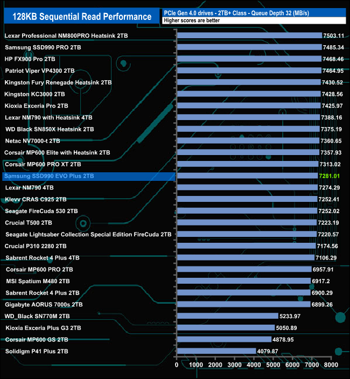Click the value 5233.97
Viewport: 350px width, 379px height.
click(x=290, y=316)
